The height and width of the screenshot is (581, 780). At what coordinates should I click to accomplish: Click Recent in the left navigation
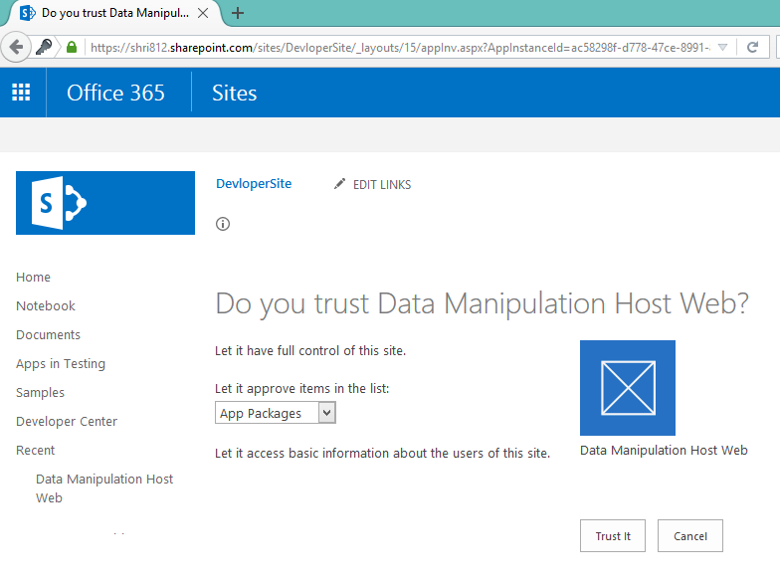click(36, 450)
